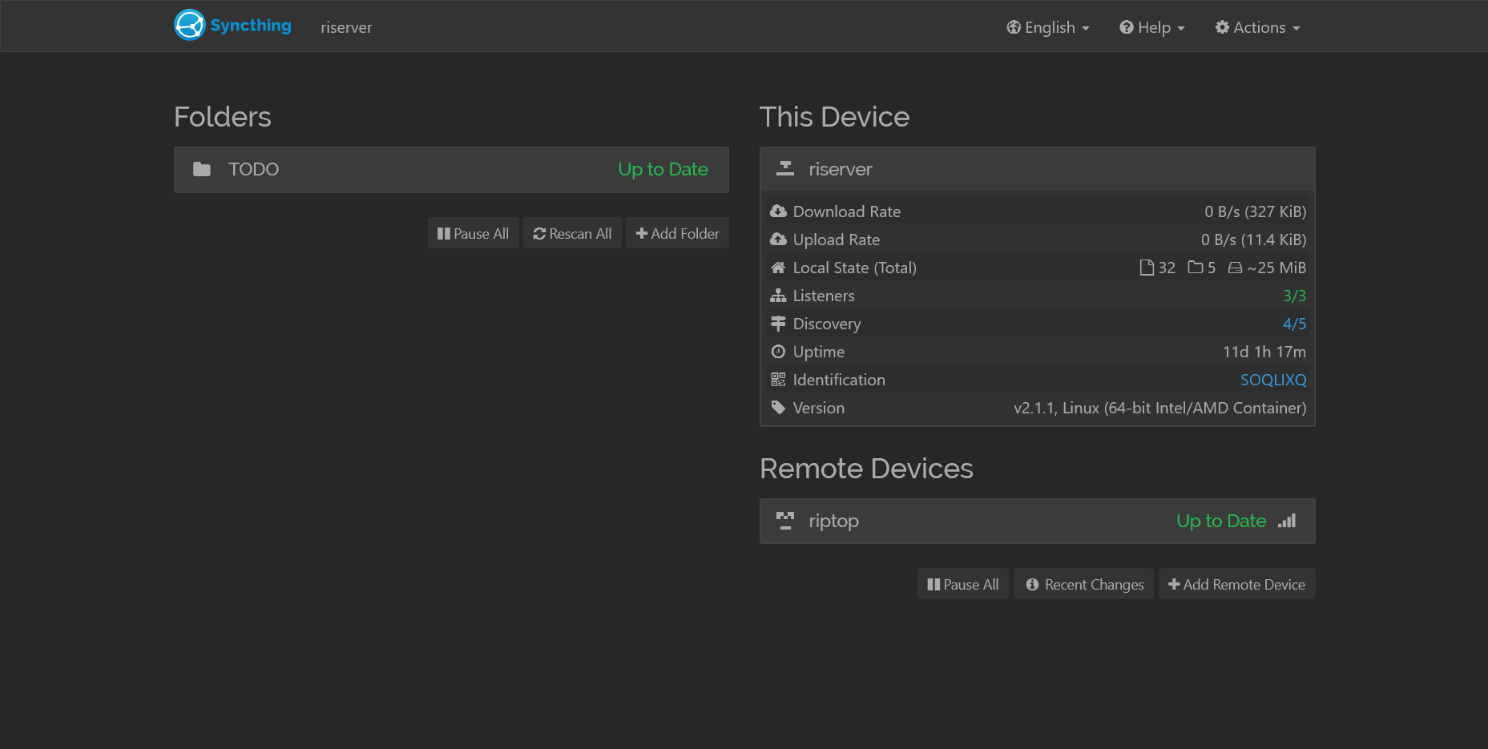Click the TODO folder icon
Viewport: 1488px width, 749px height.
pyautogui.click(x=202, y=169)
